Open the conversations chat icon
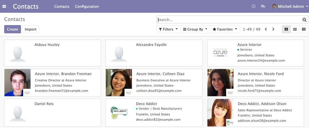This screenshot has height=128, width=309. tap(263, 6)
